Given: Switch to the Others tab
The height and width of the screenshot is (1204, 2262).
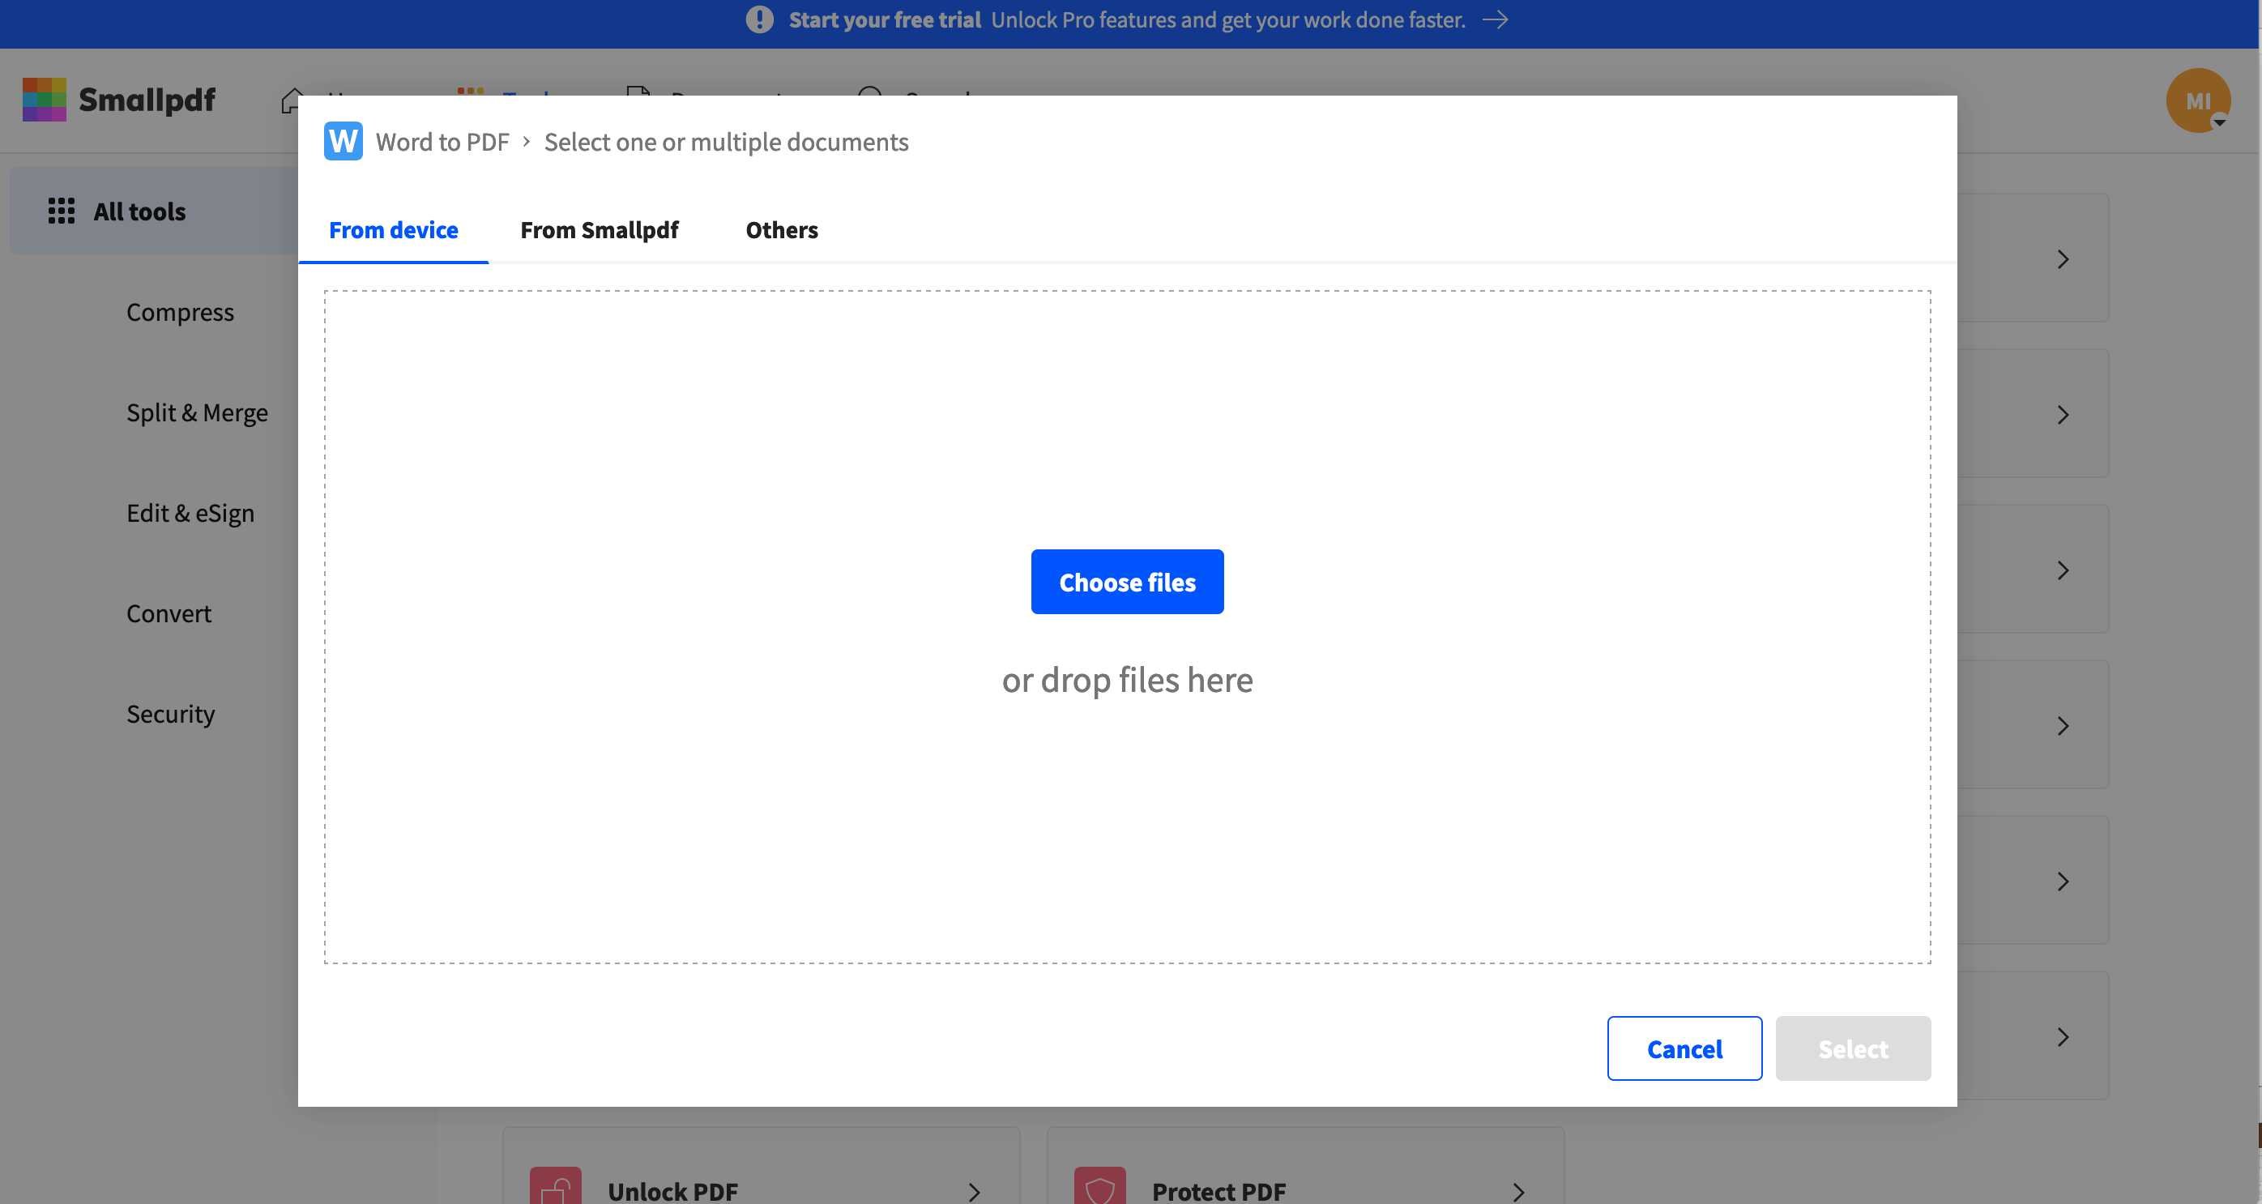Looking at the screenshot, I should [x=781, y=230].
